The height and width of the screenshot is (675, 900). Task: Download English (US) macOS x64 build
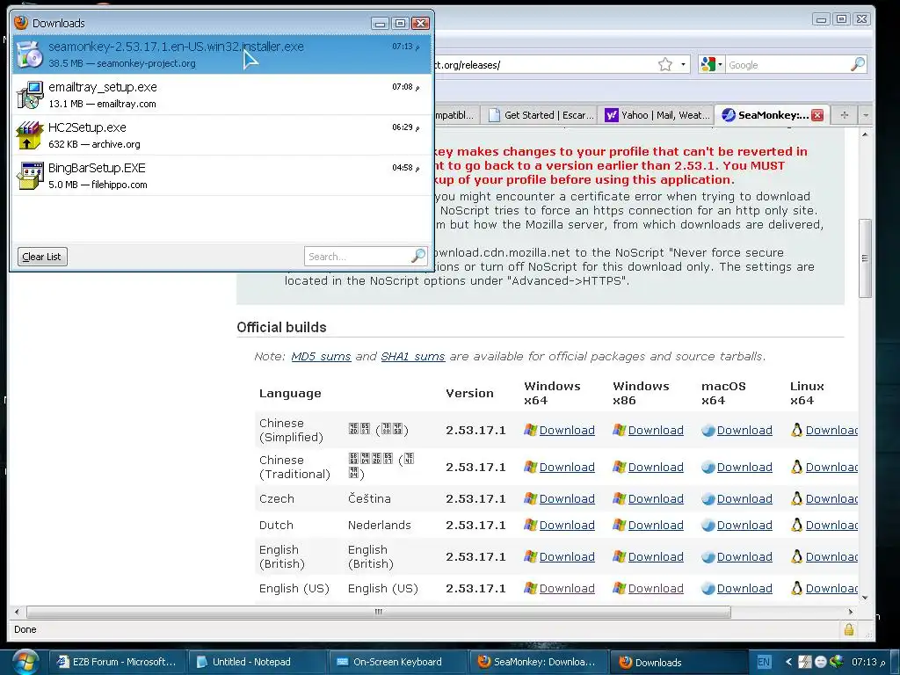744,588
